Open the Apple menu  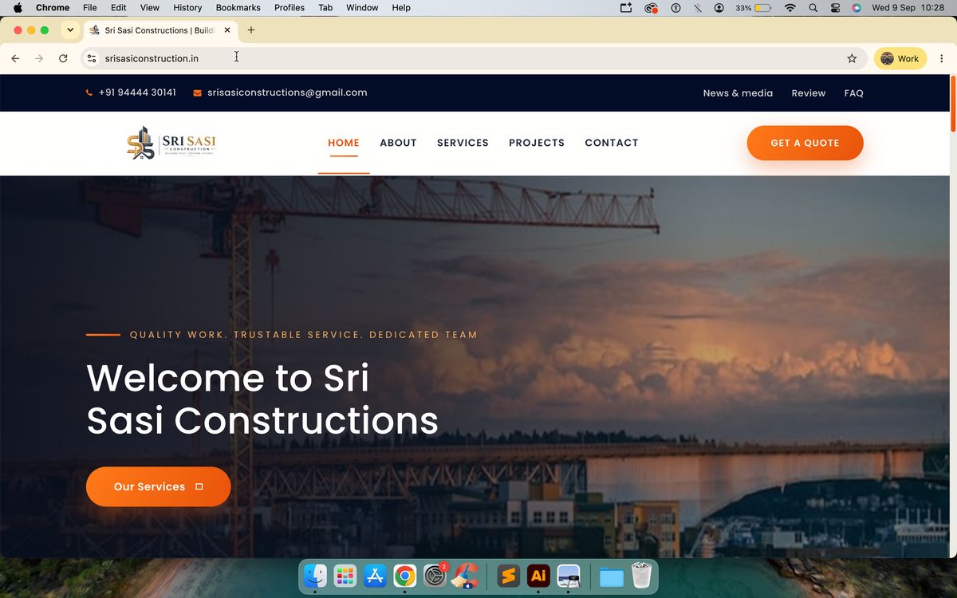coord(18,7)
